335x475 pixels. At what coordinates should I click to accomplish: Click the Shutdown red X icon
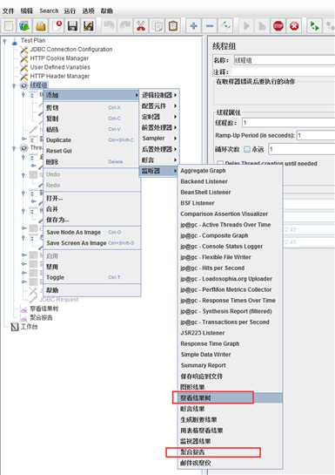[x=294, y=26]
